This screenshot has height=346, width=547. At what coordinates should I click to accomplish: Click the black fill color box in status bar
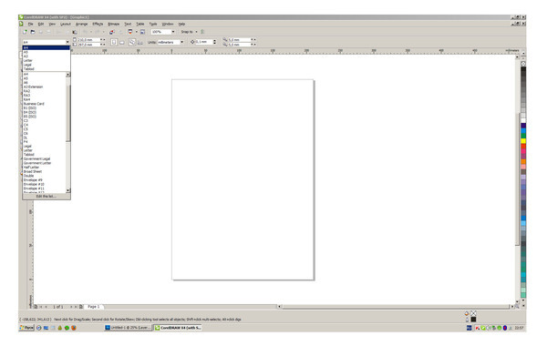point(473,320)
